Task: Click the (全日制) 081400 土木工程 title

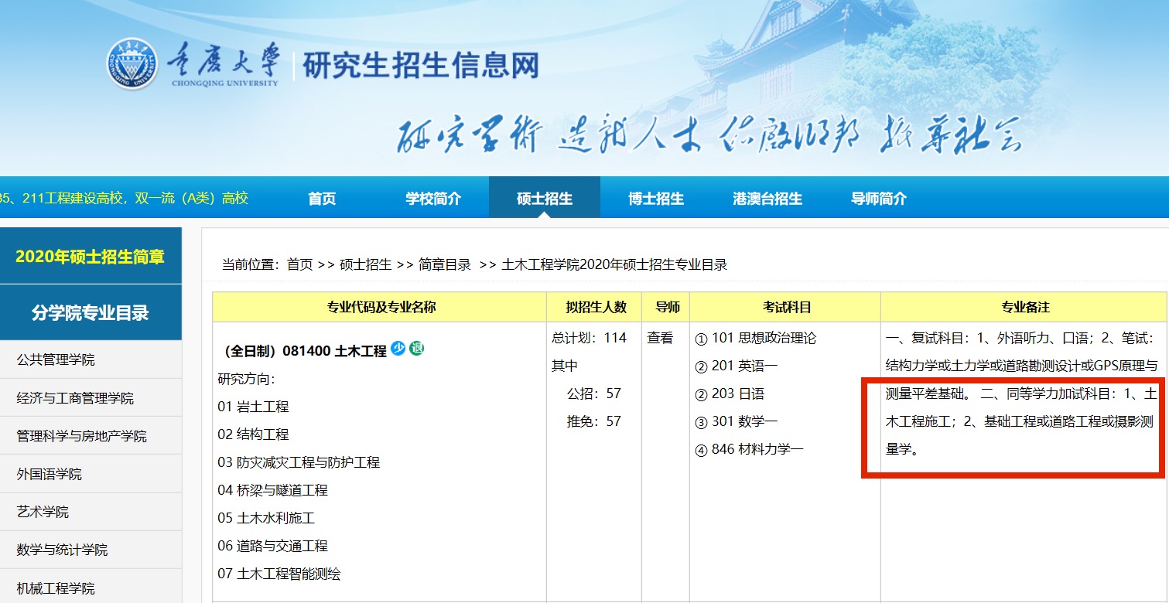Action: click(304, 351)
